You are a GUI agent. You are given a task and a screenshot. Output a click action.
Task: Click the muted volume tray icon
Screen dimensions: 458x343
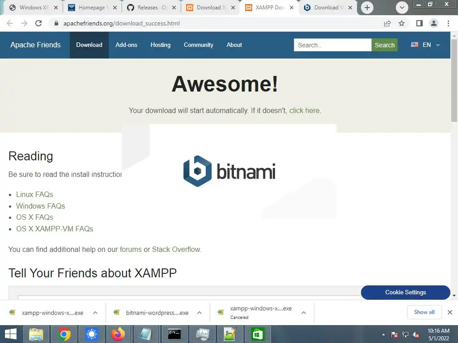click(x=416, y=334)
